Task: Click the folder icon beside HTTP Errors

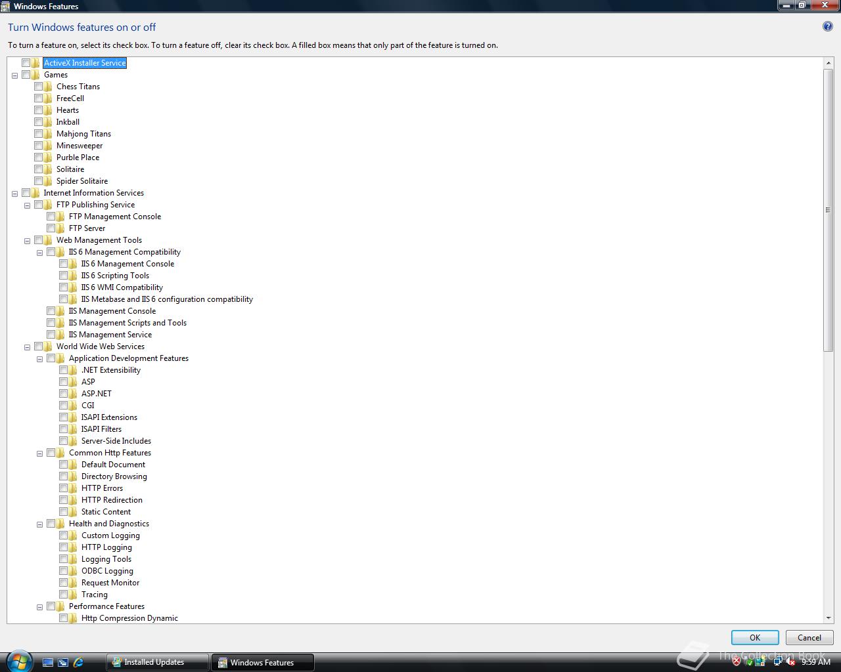Action: pos(72,488)
